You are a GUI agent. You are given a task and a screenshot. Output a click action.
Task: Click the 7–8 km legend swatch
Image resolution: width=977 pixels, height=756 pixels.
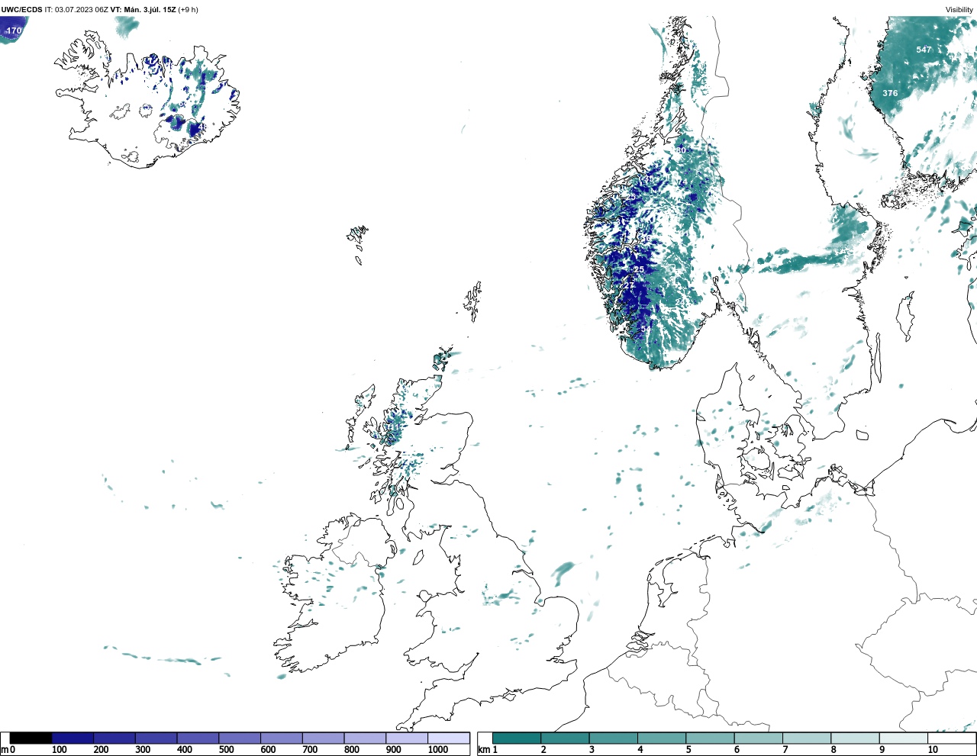click(807, 738)
